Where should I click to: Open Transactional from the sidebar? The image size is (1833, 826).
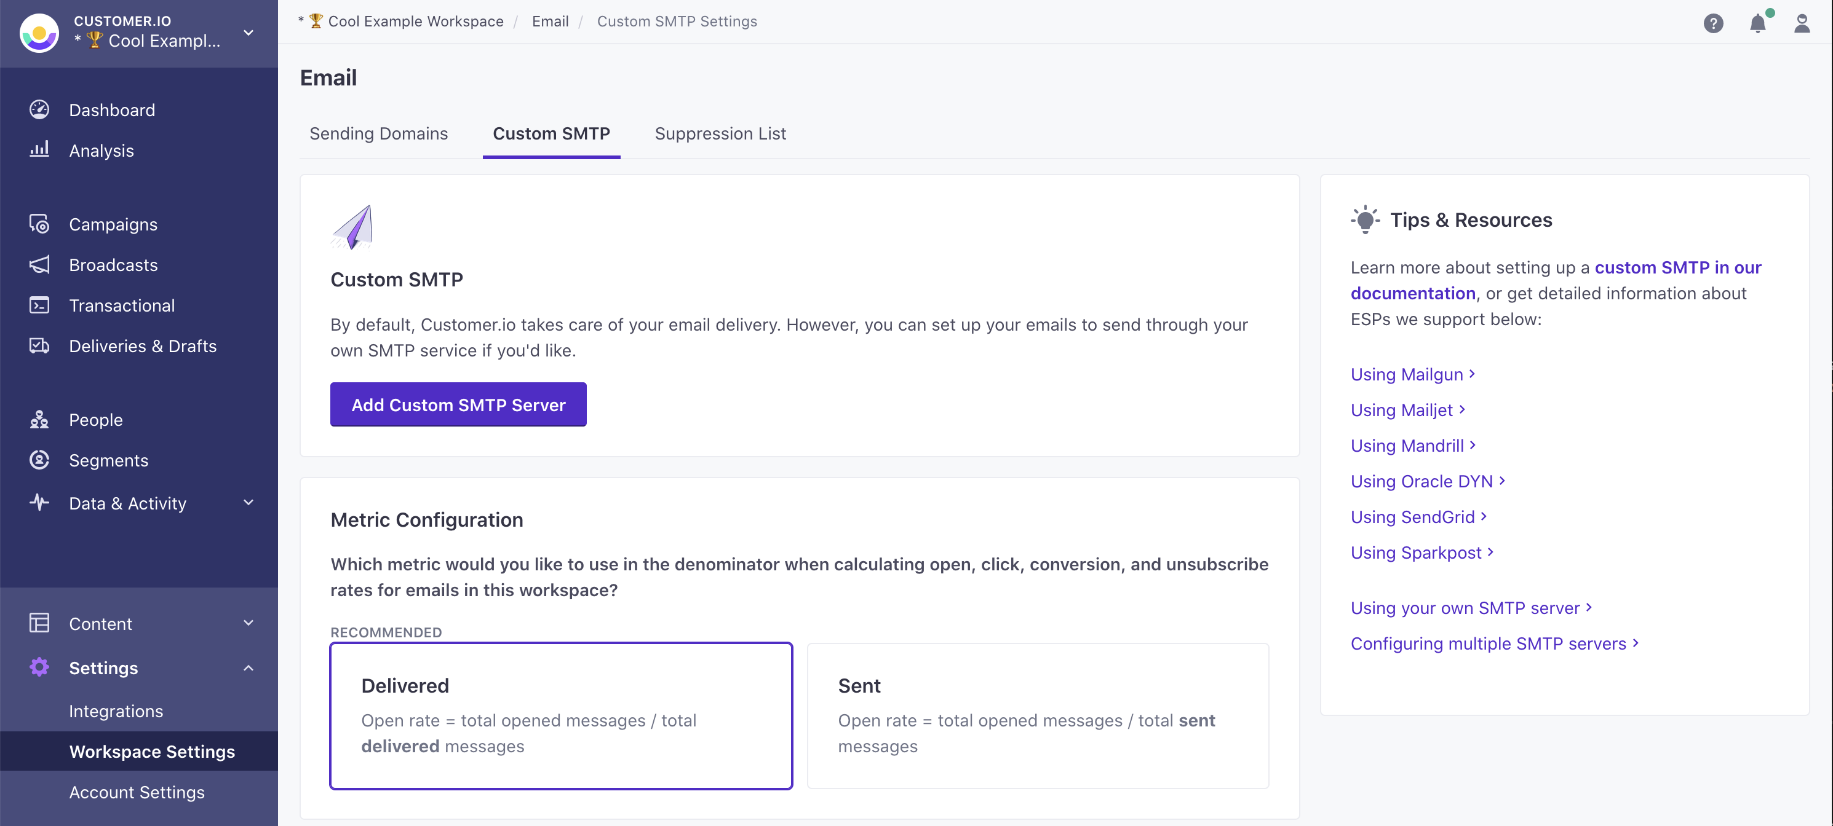coord(122,305)
